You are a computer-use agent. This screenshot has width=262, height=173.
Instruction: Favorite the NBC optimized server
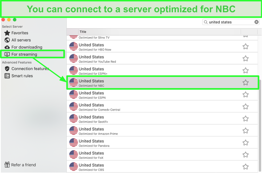[x=246, y=82]
